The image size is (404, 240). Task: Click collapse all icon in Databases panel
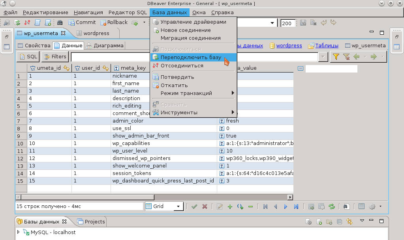click(x=339, y=221)
